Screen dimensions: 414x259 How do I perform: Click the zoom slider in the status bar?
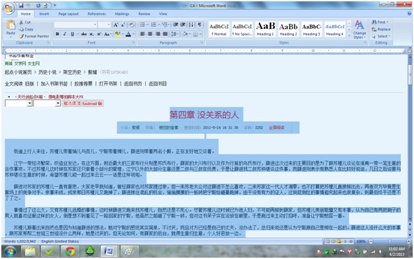coord(390,241)
